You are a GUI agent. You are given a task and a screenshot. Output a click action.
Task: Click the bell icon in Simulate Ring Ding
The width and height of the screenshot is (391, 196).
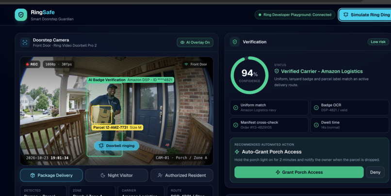[x=345, y=15]
